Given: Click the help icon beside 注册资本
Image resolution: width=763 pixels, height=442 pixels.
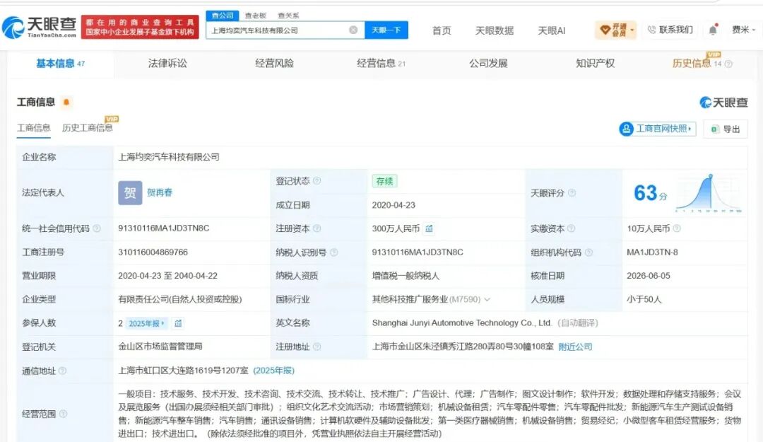Looking at the screenshot, I should 317,228.
